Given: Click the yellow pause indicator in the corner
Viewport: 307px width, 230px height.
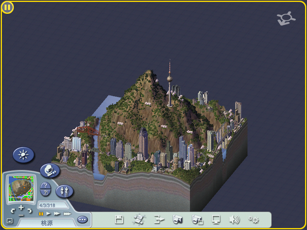Looking at the screenshot, I should [x=7, y=7].
